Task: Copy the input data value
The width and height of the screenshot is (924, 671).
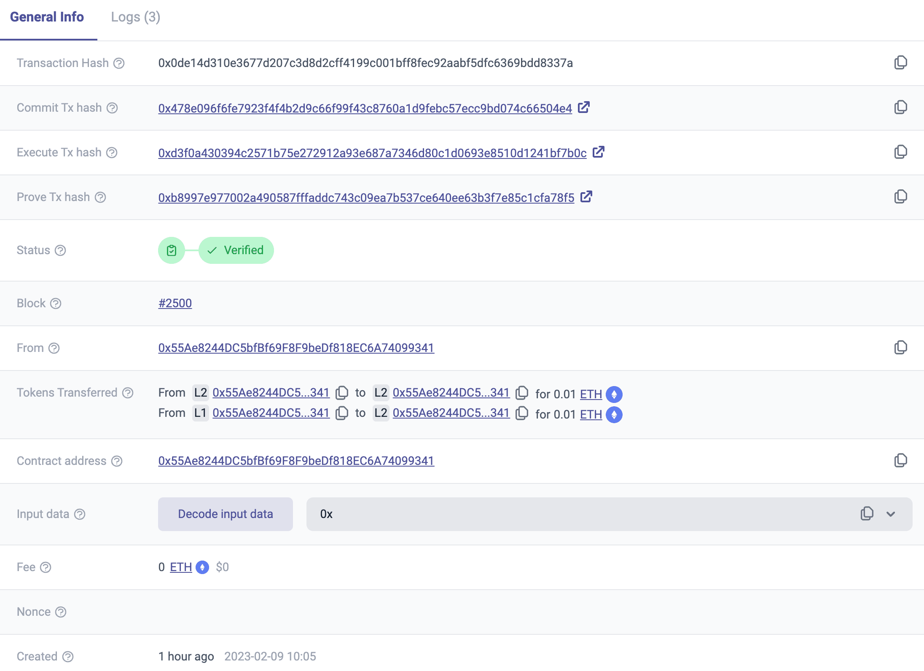Action: point(867,514)
